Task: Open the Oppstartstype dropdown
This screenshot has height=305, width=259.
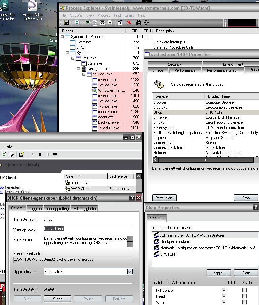Action: click(130, 272)
